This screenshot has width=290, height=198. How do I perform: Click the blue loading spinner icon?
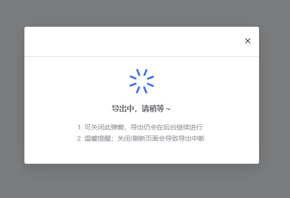(142, 81)
